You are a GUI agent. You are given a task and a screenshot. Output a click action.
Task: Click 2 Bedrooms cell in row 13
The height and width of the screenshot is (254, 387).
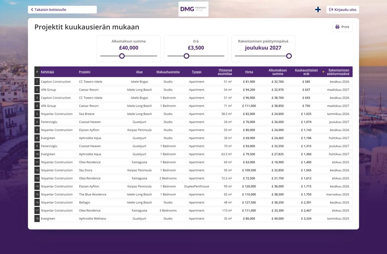coord(168,178)
